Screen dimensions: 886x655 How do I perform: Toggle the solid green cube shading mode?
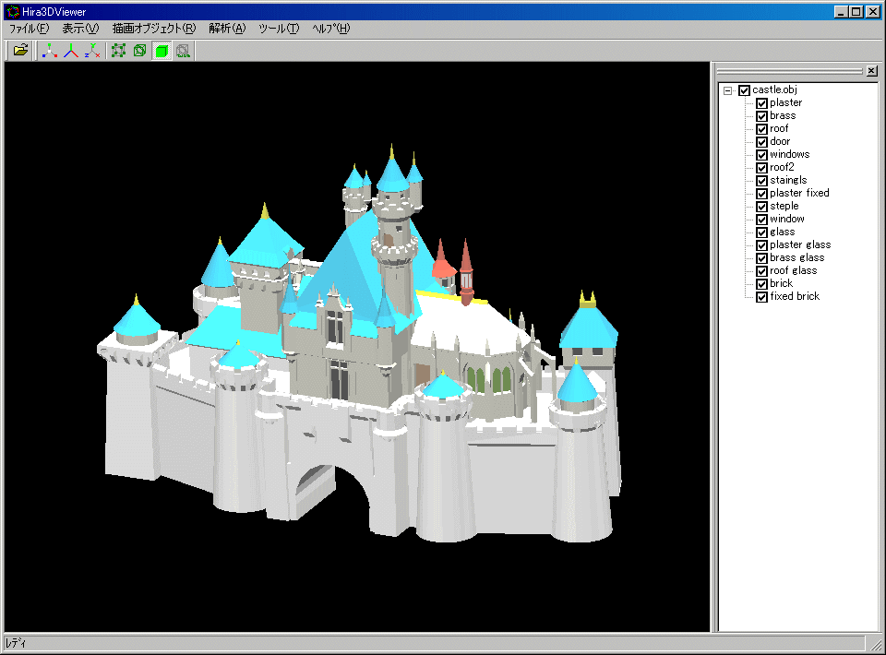coord(162,51)
